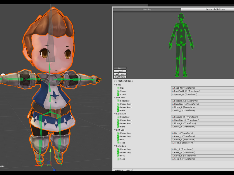Viewport: 234px width, 175px height.
Task: Select the green Y-axis arrow of the gizmo
Action: pos(50,150)
